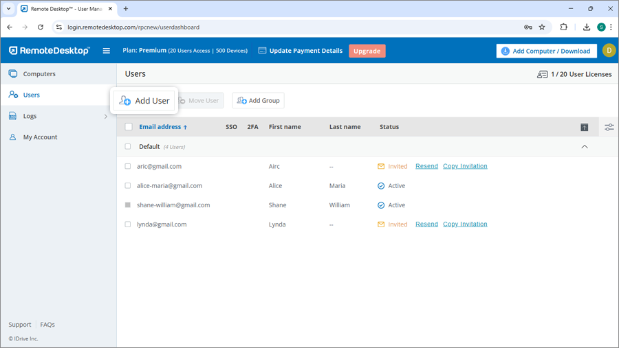The height and width of the screenshot is (348, 619).
Task: Select the Remote Desktop browser tab
Action: [x=67, y=9]
